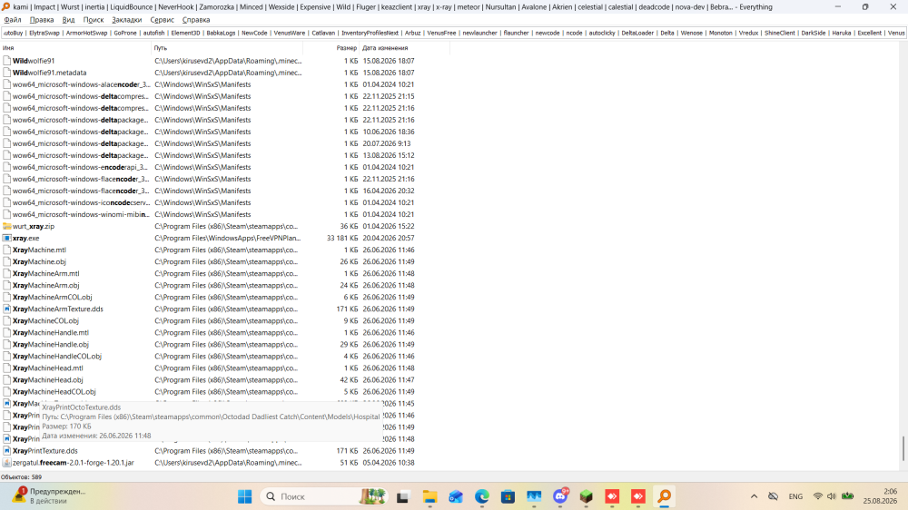Sort results by the Имя column header
This screenshot has height=510, width=908.
coord(75,48)
